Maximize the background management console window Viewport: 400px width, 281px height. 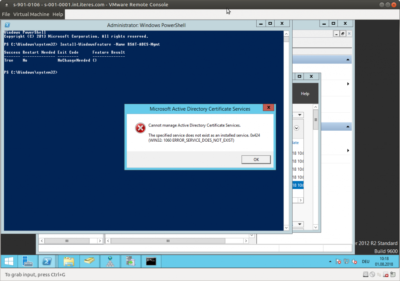point(334,23)
